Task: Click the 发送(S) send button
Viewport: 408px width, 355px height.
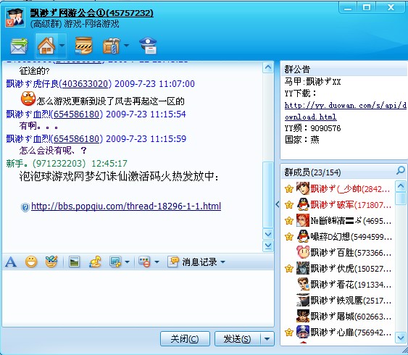Action: point(237,338)
